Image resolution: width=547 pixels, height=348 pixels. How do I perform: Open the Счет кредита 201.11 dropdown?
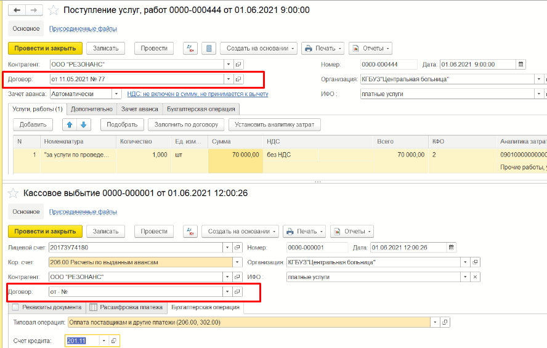tap(103, 341)
